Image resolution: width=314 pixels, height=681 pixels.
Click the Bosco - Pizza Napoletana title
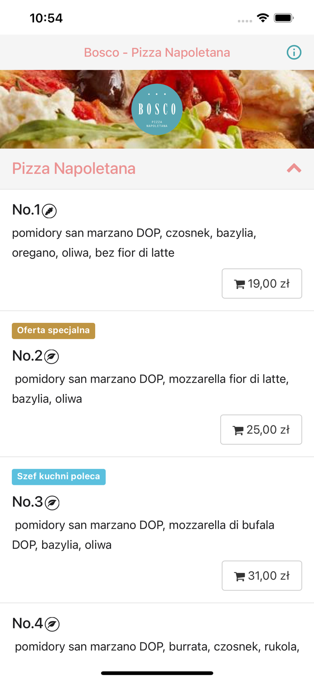(x=157, y=52)
